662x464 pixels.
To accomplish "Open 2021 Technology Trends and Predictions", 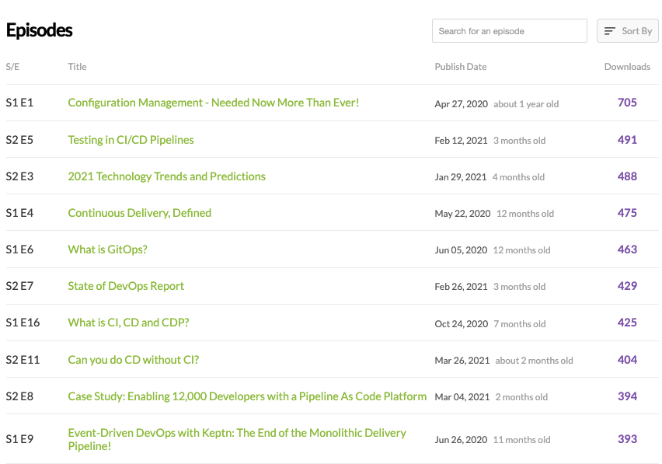I will point(166,176).
